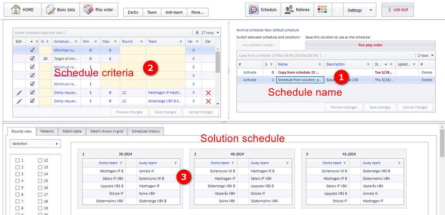This screenshot has height=215, width=445.
Task: Delete the Copy from schedule 23 entry
Action: [x=427, y=72]
